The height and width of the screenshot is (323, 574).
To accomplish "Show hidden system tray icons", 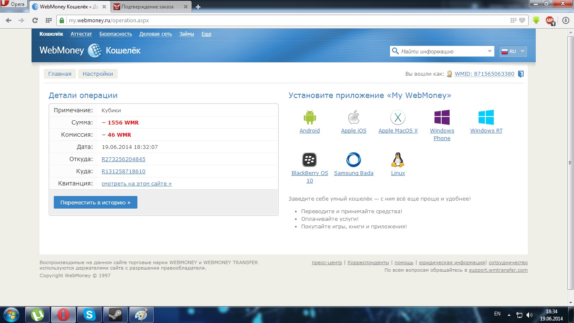I will point(509,315).
